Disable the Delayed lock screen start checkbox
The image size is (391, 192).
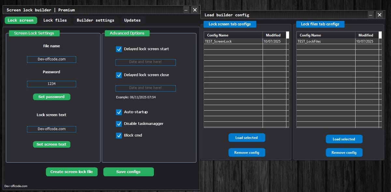click(x=119, y=49)
